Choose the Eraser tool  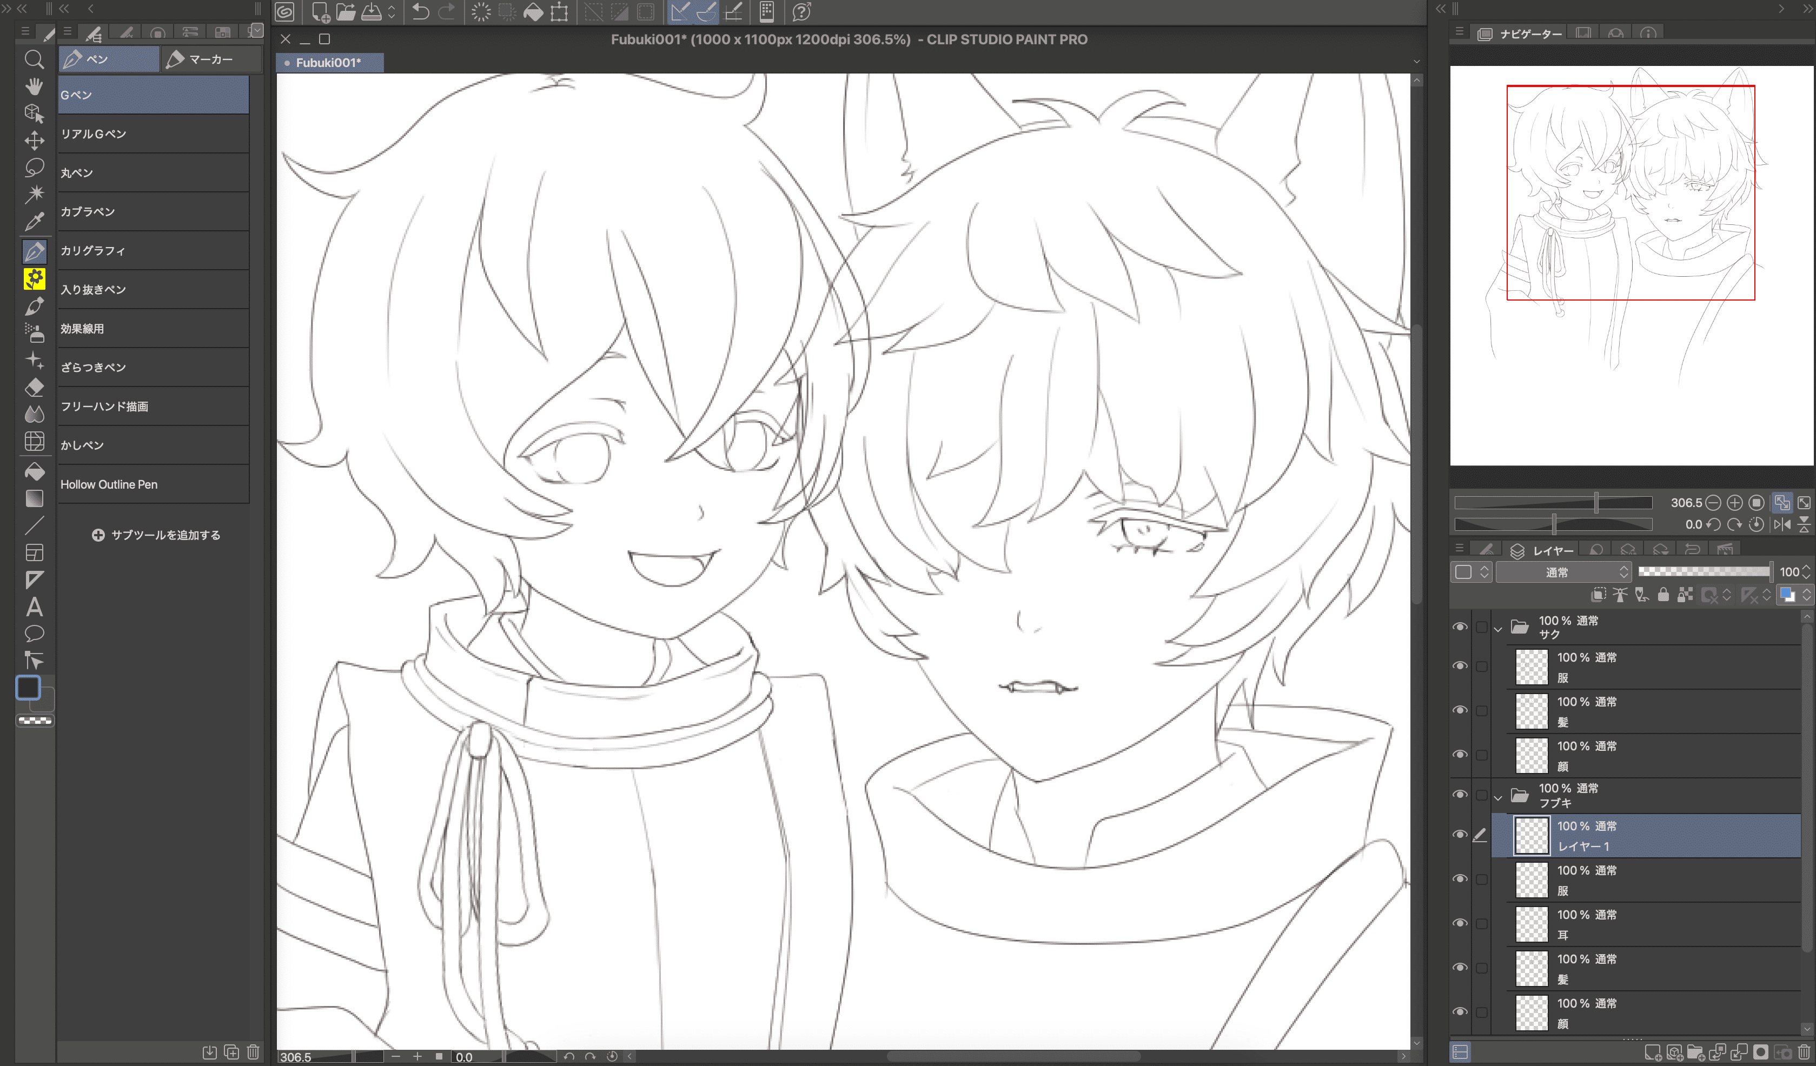click(34, 388)
